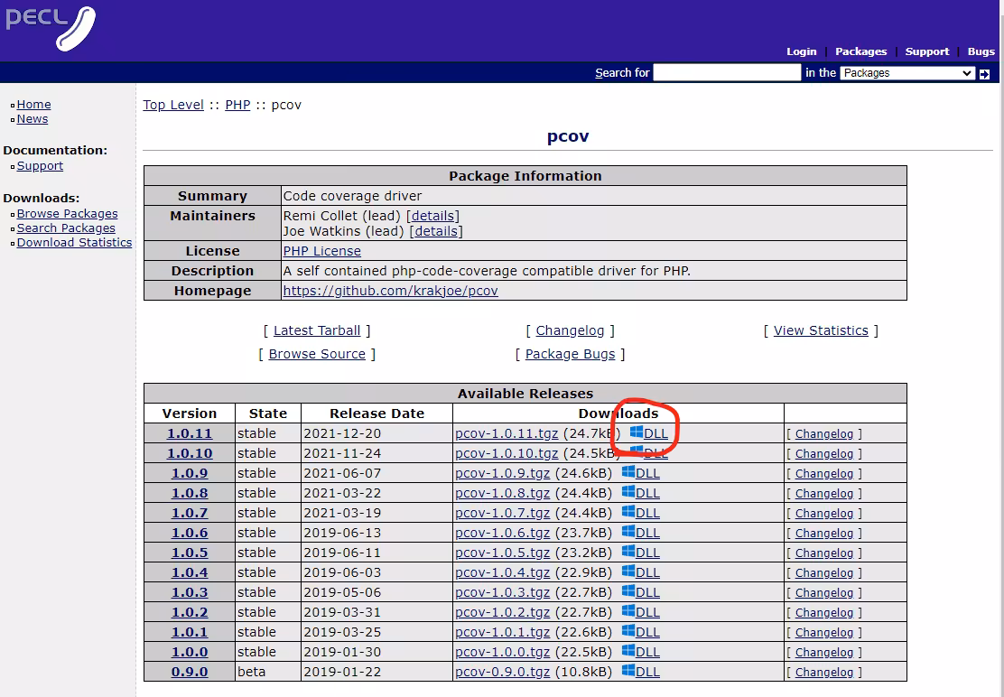This screenshot has height=697, width=1004.
Task: Open the DLL link for version 1.0.7
Action: point(647,513)
